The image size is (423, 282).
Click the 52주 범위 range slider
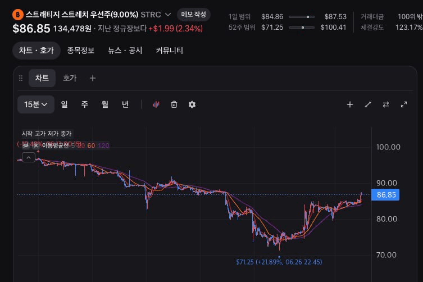(301, 28)
